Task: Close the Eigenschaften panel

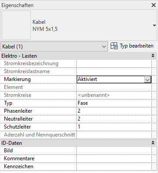Action: (154, 5)
